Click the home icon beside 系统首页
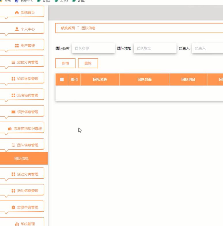Viewport: 223px width, 226px height. (x=17, y=13)
